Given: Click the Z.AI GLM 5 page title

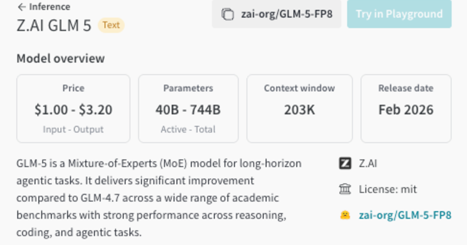Looking at the screenshot, I should point(54,26).
